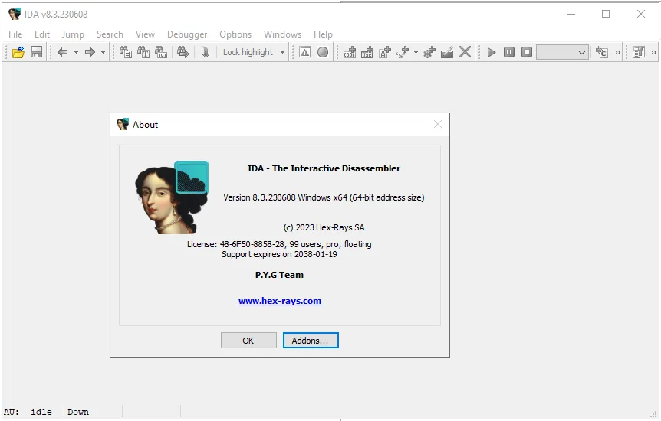Image resolution: width=661 pixels, height=421 pixels.
Task: Open the Windows menu
Action: (282, 34)
